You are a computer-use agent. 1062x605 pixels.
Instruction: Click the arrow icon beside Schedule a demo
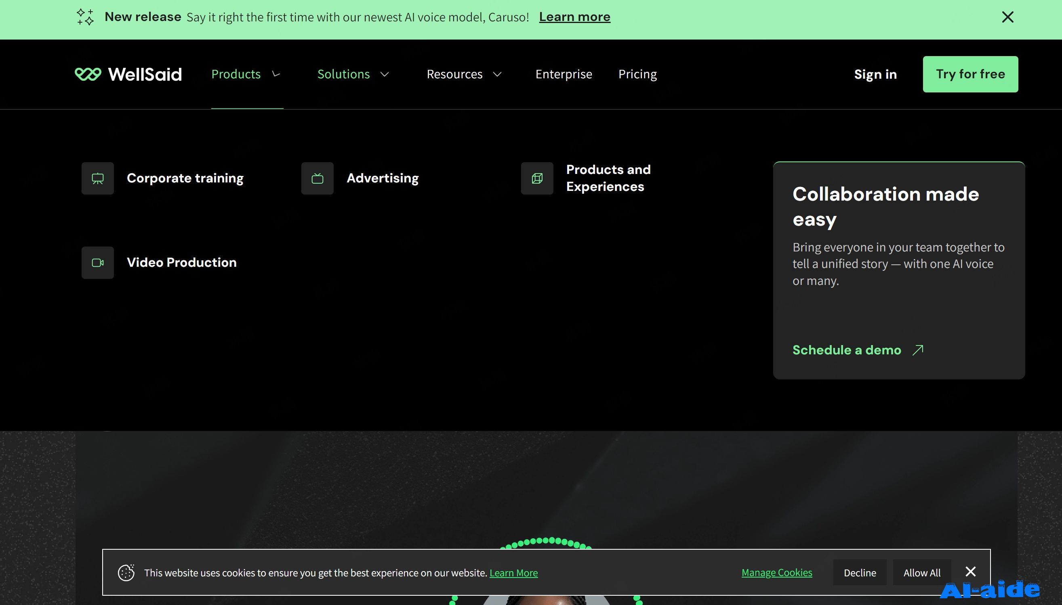pos(918,351)
